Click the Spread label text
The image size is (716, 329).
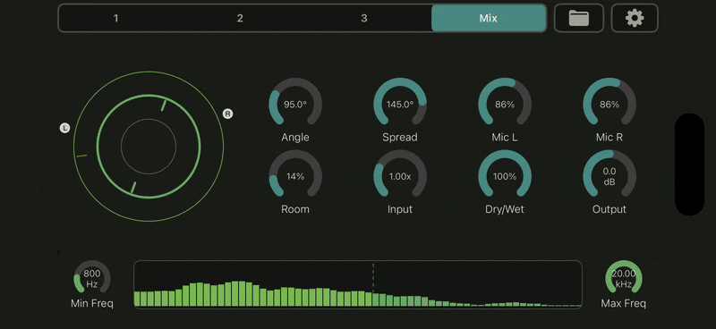click(x=400, y=138)
